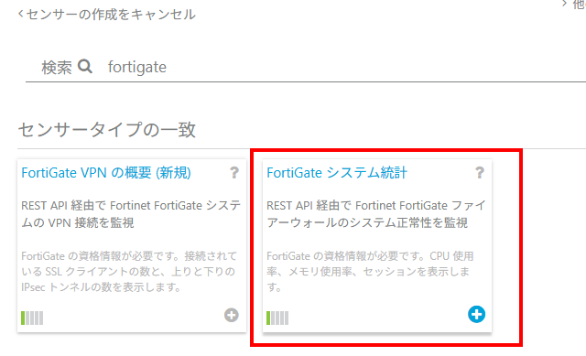
Task: Click the 検索 label beside search box
Action: click(57, 68)
